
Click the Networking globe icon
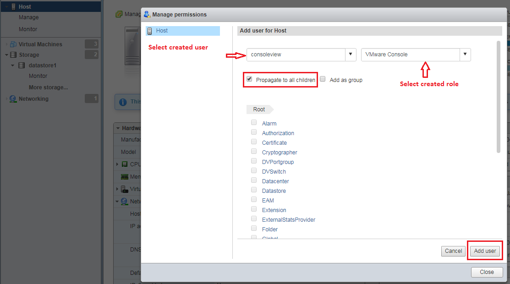pos(13,99)
